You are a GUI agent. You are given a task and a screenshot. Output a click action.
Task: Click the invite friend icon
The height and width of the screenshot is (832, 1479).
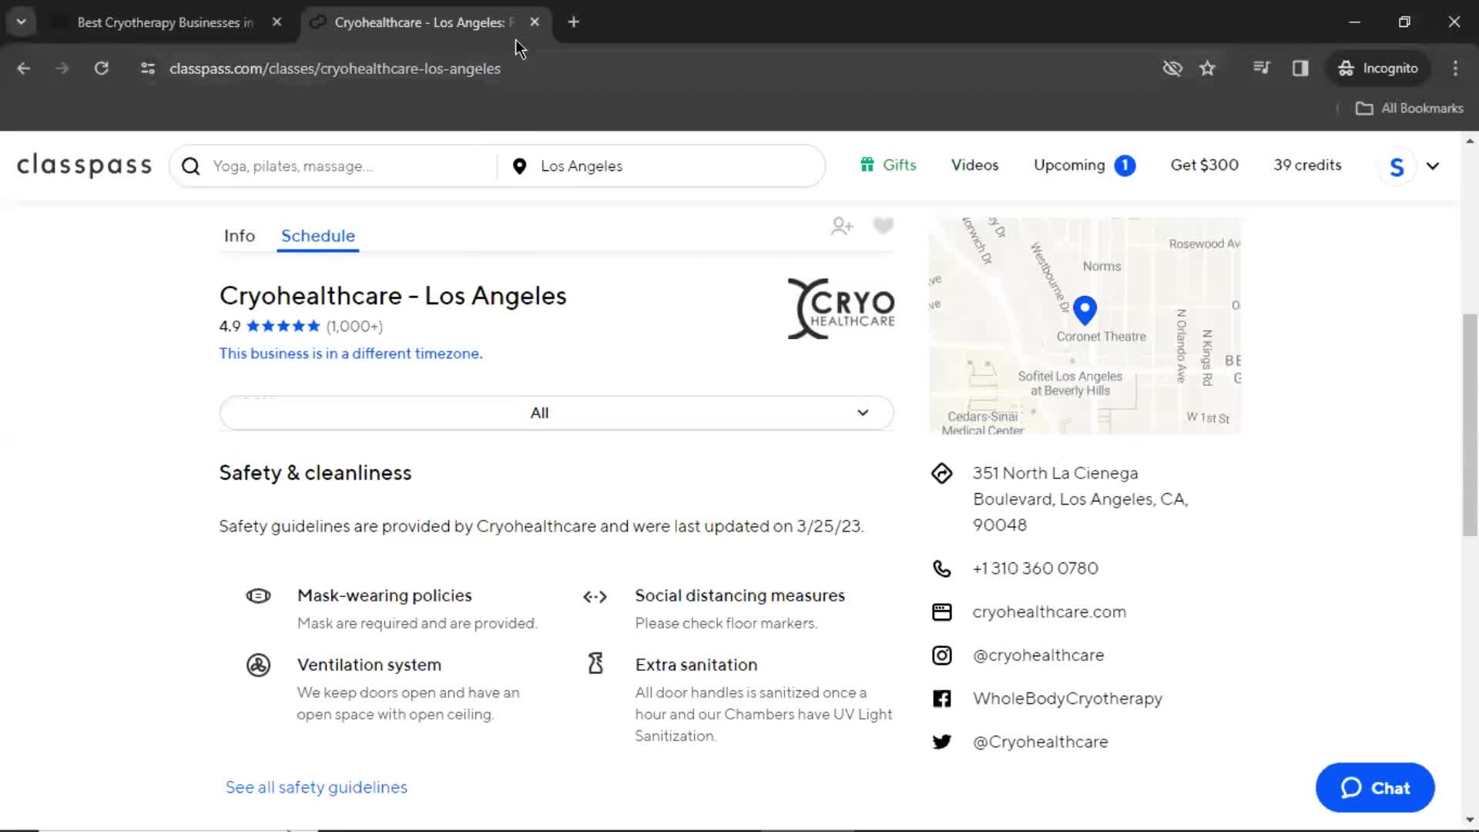click(842, 226)
